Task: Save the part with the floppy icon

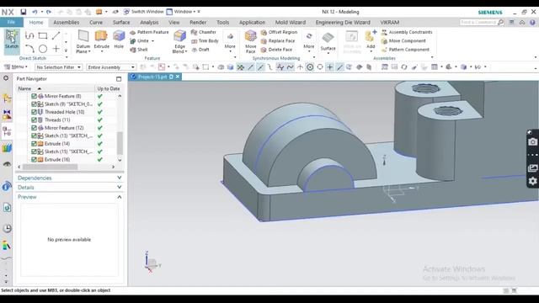Action: [x=24, y=12]
